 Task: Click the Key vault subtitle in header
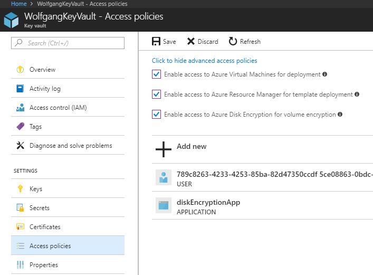coord(35,25)
